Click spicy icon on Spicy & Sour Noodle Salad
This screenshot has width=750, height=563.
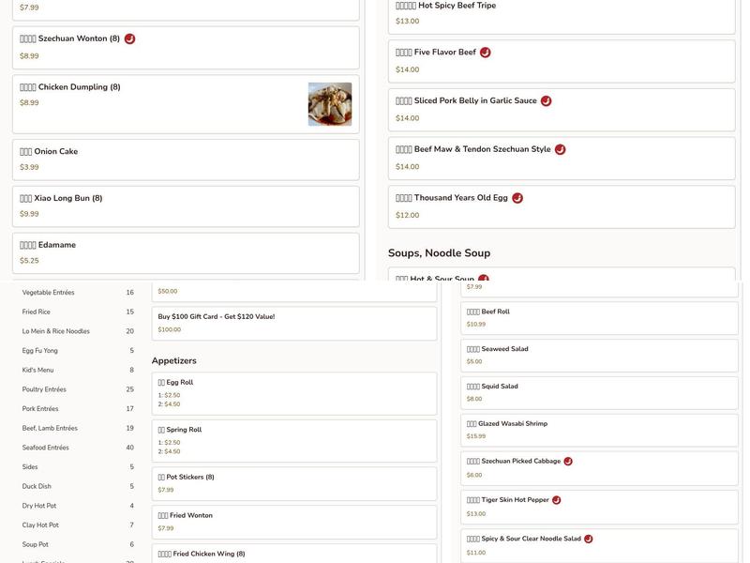click(588, 539)
